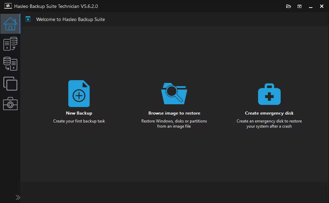329x203 pixels.
Task: Open the Tools toolbox icon in the sidebar
Action: click(x=10, y=104)
